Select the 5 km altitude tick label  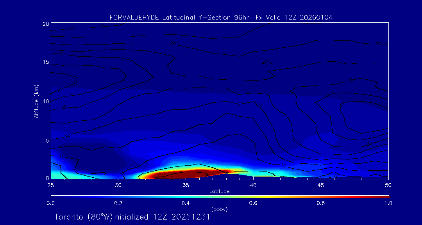click(46, 140)
